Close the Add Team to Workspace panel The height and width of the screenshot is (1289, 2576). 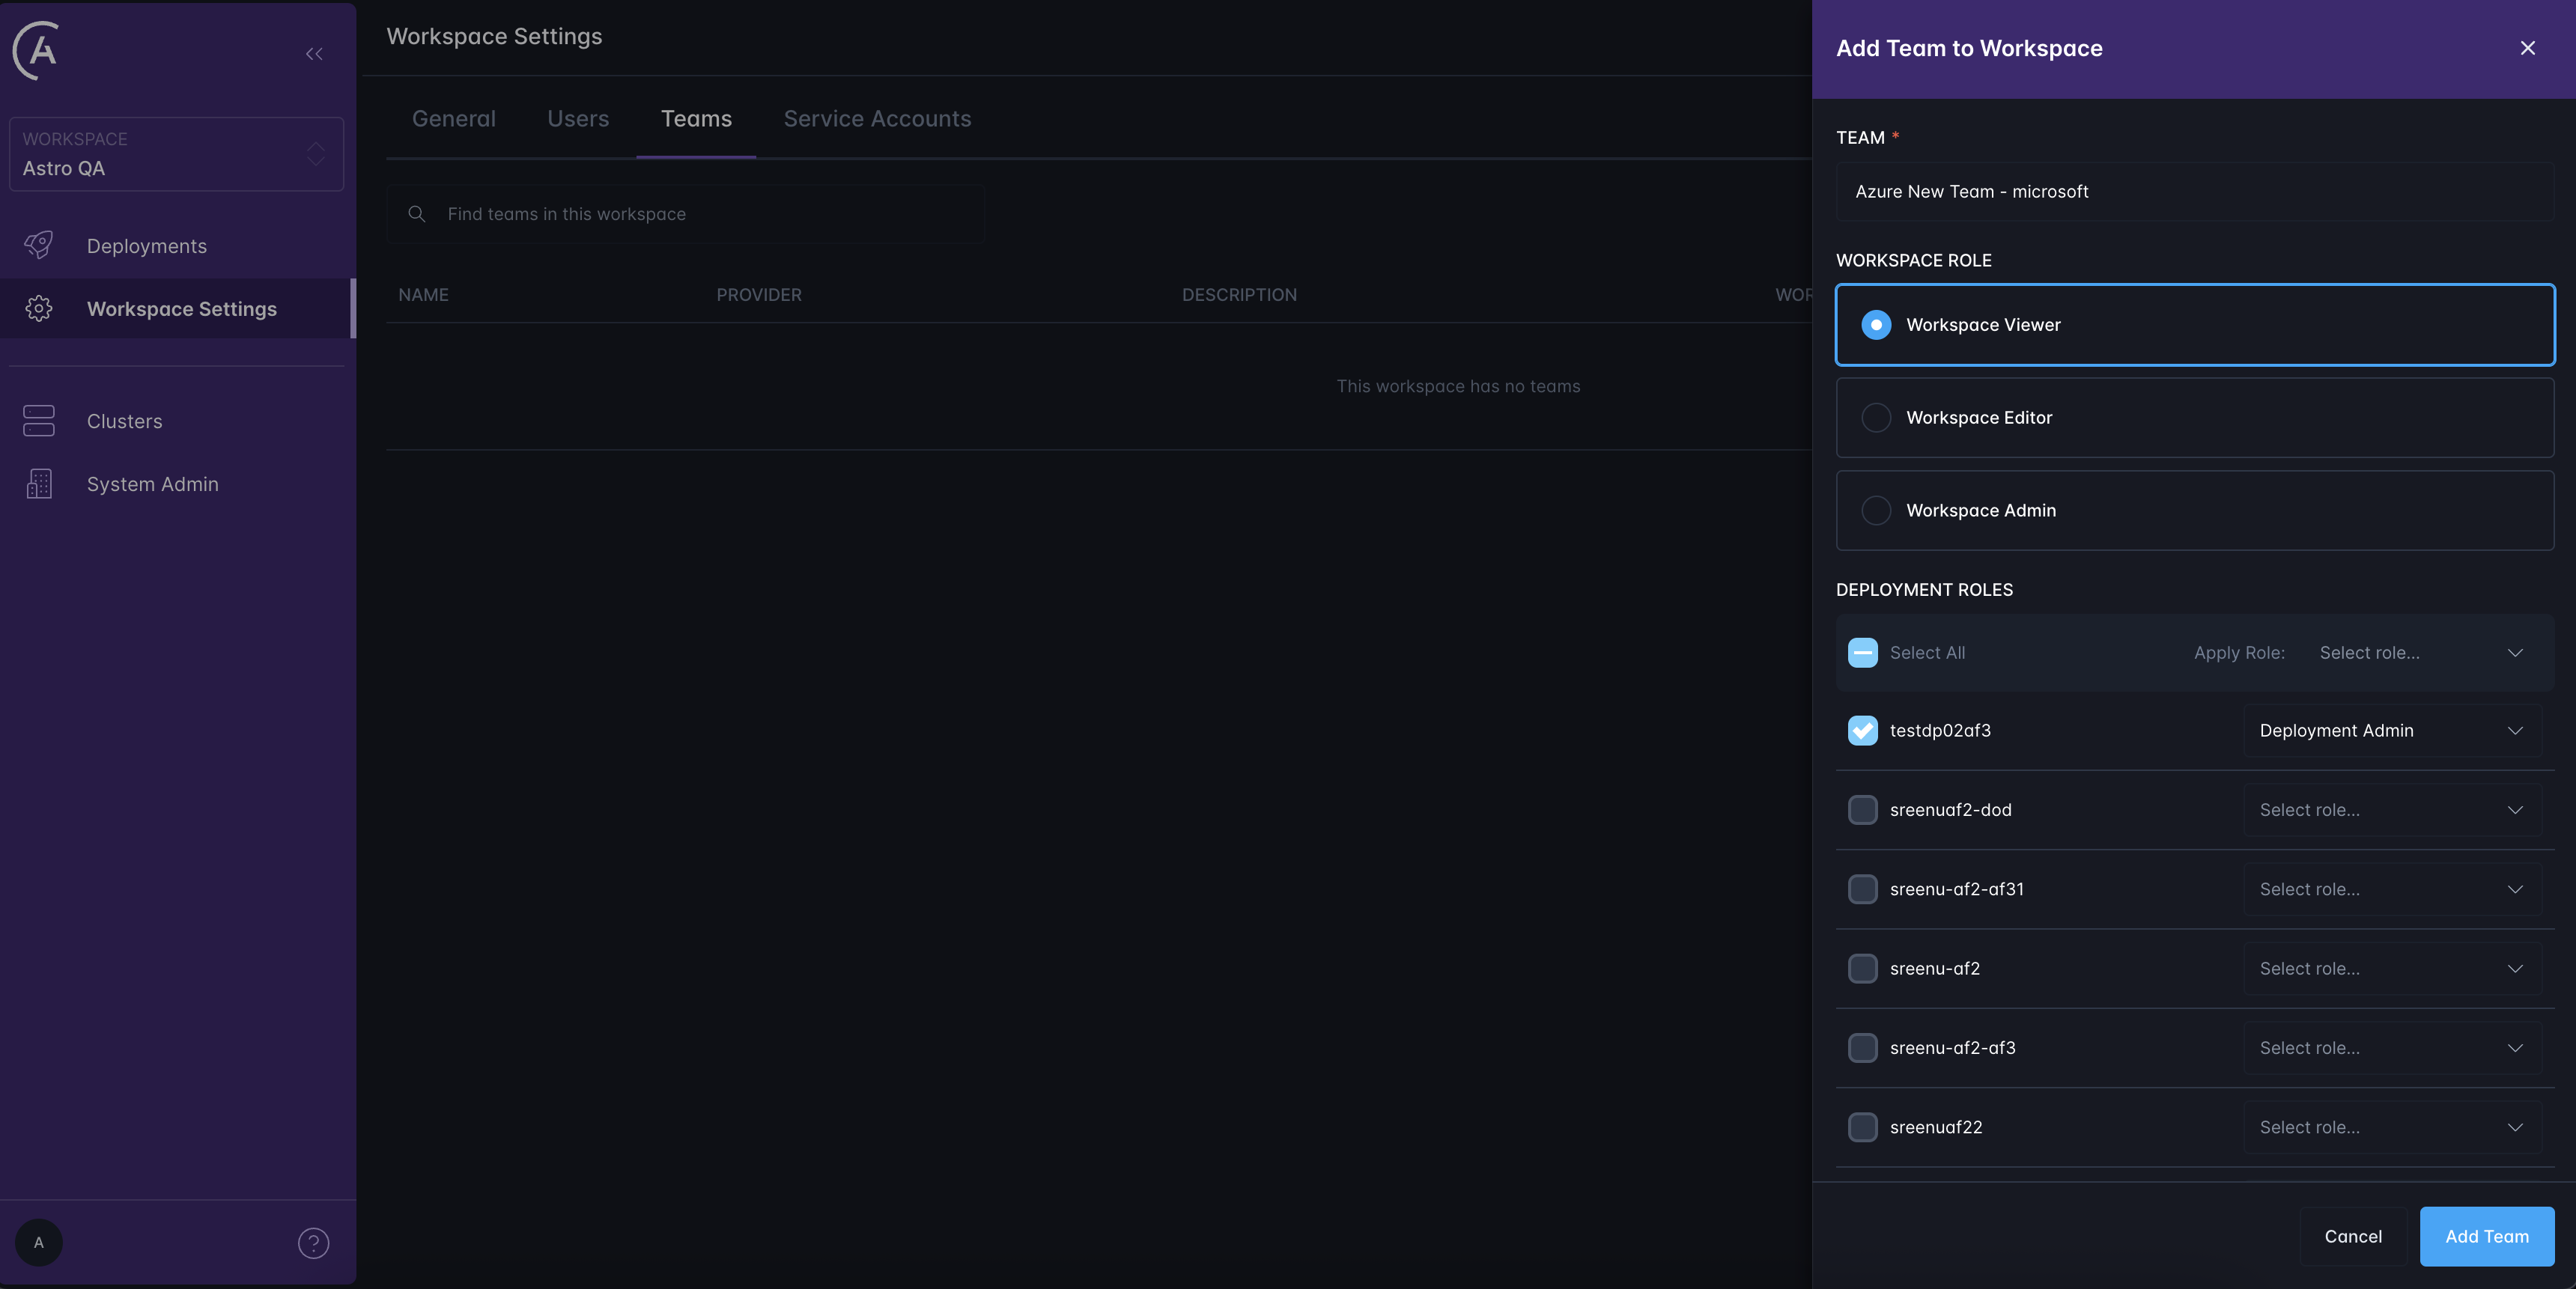2529,47
